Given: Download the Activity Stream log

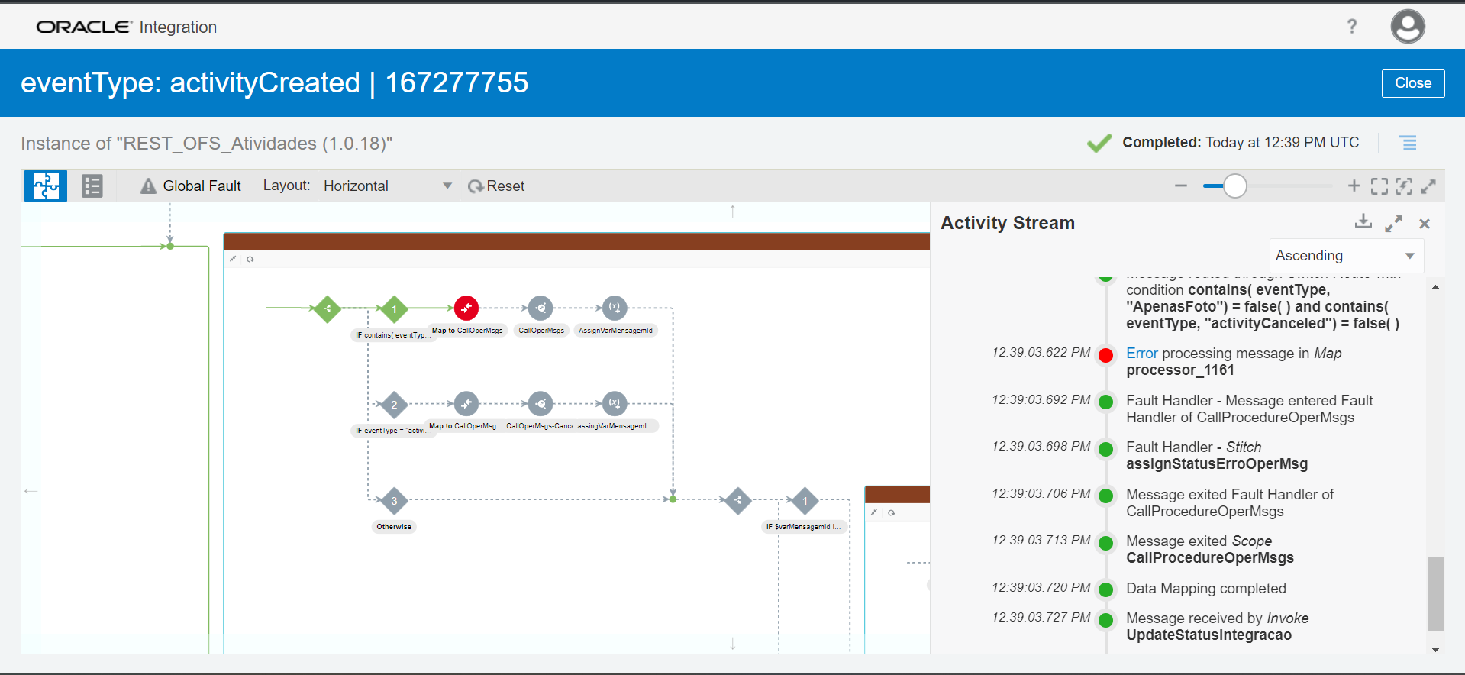Looking at the screenshot, I should coord(1363,222).
